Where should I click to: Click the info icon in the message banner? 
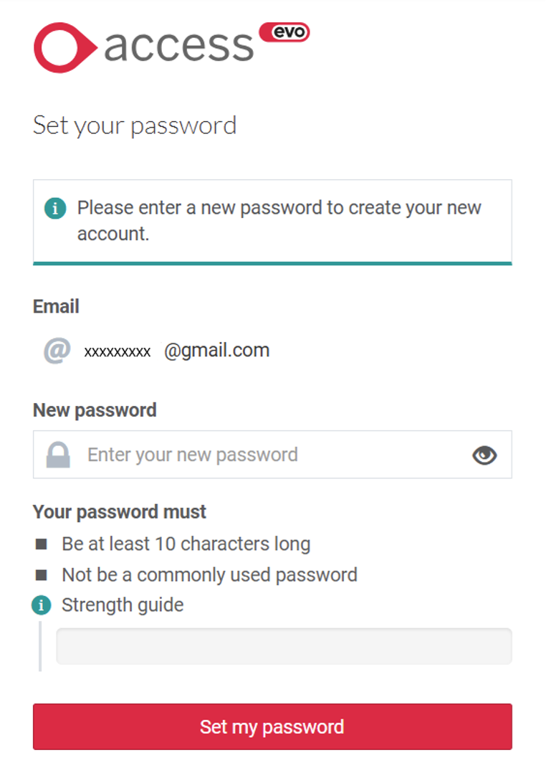tap(54, 209)
